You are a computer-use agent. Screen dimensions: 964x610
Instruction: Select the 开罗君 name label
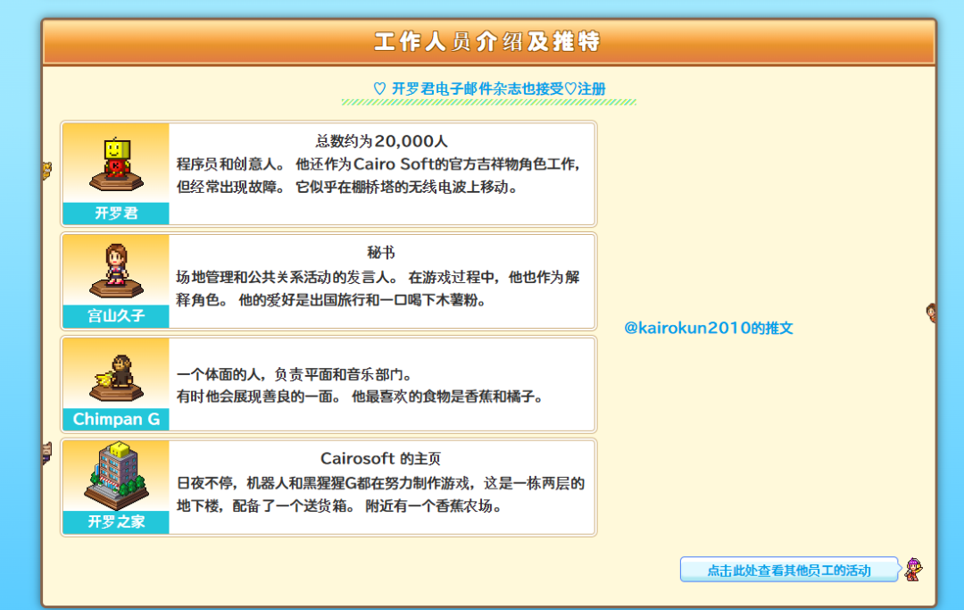click(x=115, y=213)
